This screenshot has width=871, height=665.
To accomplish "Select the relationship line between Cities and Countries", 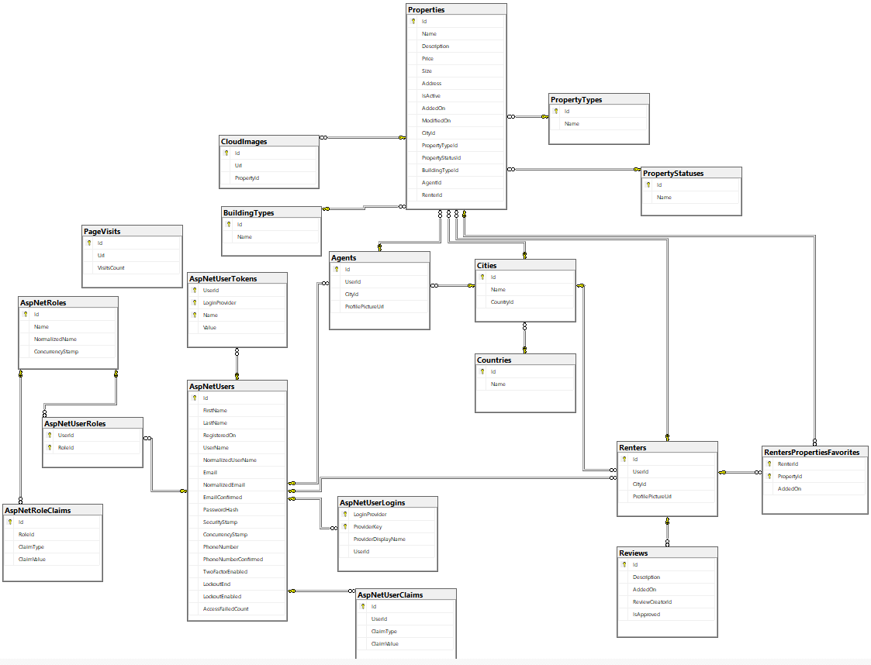I will [526, 339].
